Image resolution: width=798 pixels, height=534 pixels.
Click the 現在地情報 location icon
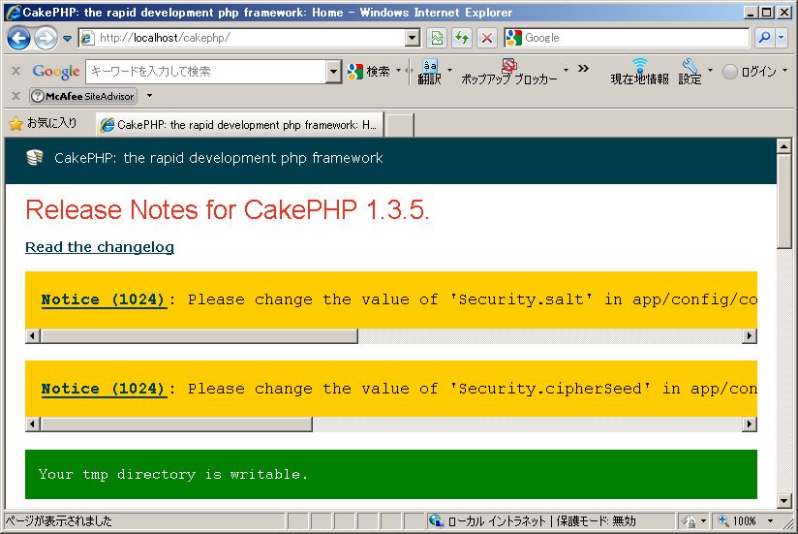point(640,72)
